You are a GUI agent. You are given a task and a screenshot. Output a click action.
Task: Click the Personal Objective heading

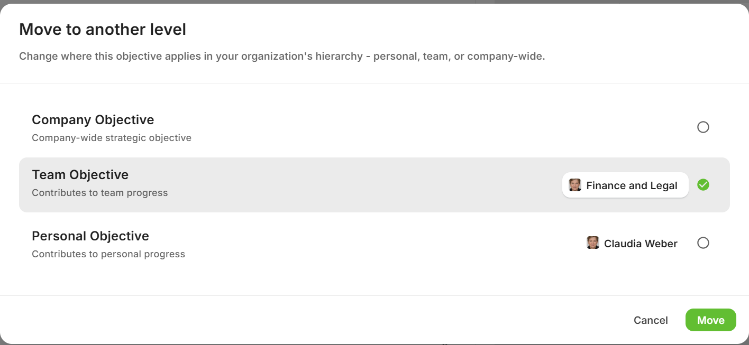coord(90,236)
